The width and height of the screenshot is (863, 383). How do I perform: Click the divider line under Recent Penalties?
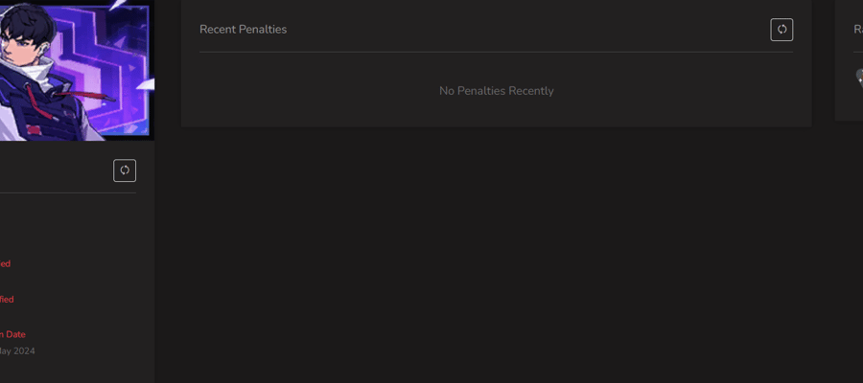[497, 53]
